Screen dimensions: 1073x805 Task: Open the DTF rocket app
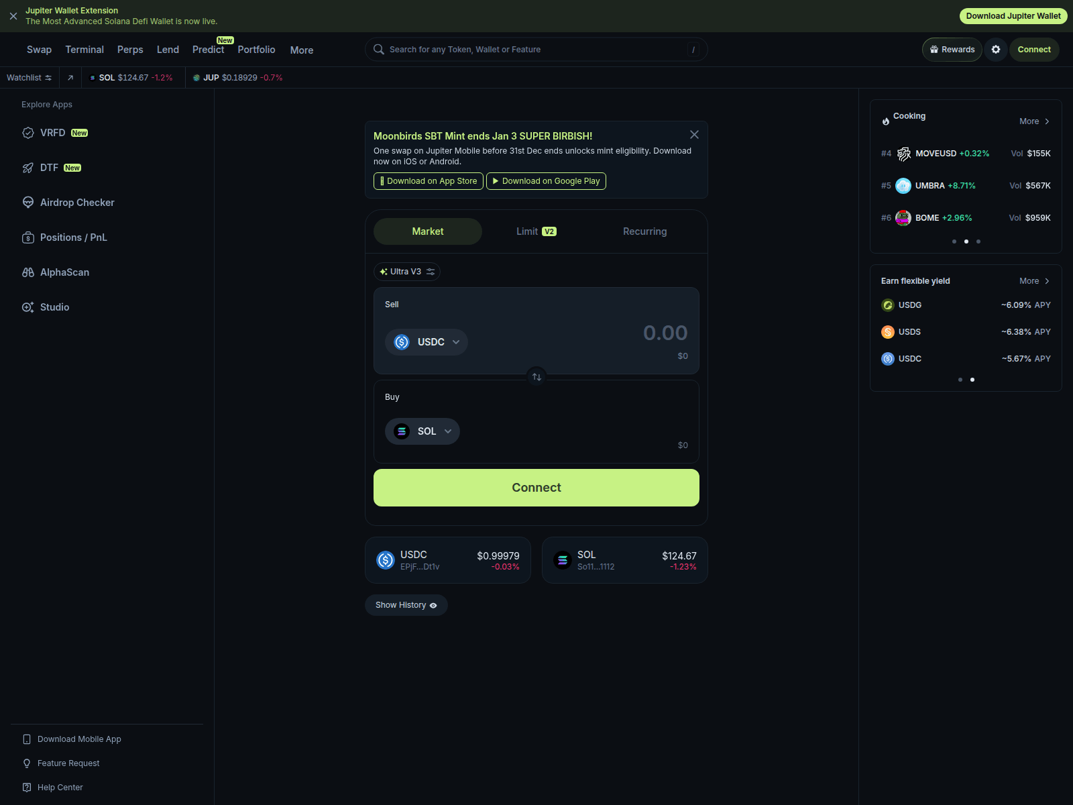tap(52, 168)
